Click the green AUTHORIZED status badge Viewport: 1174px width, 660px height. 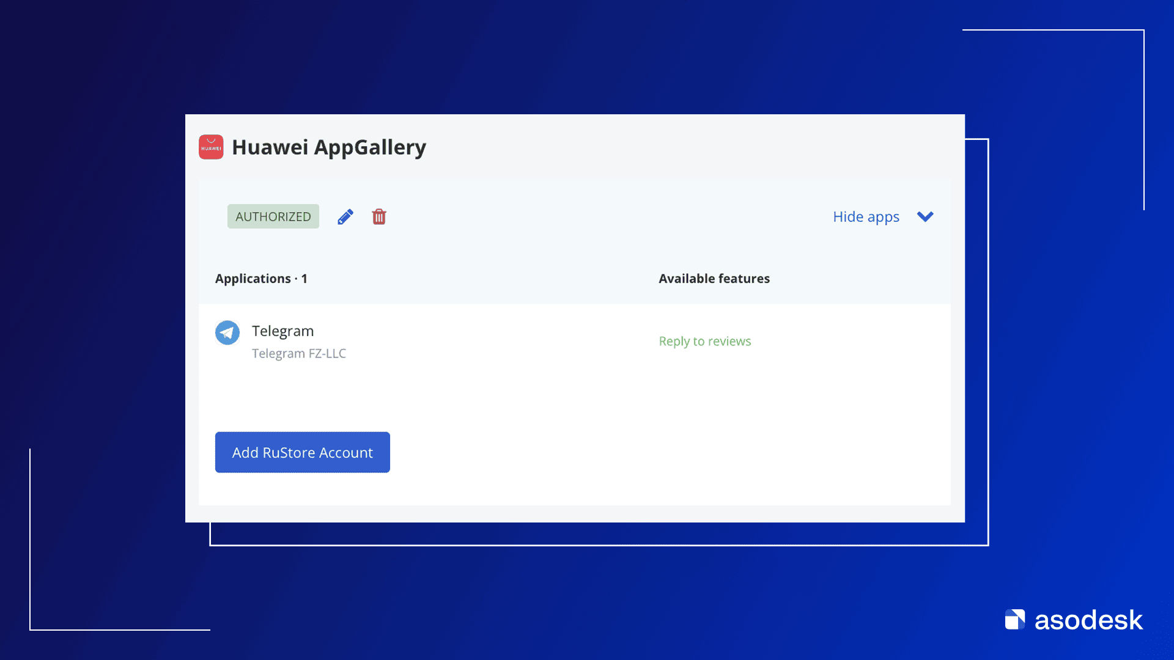pyautogui.click(x=273, y=217)
